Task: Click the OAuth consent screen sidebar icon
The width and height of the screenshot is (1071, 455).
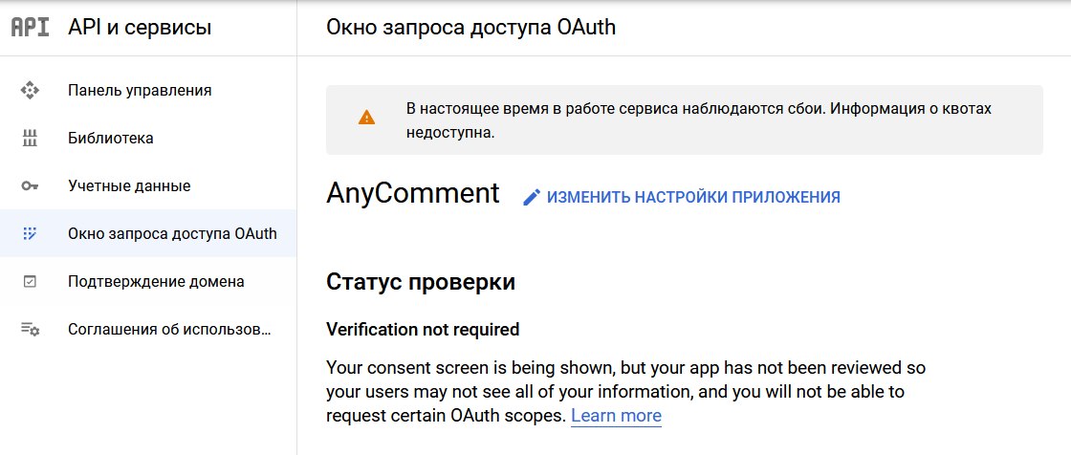Action: (30, 233)
